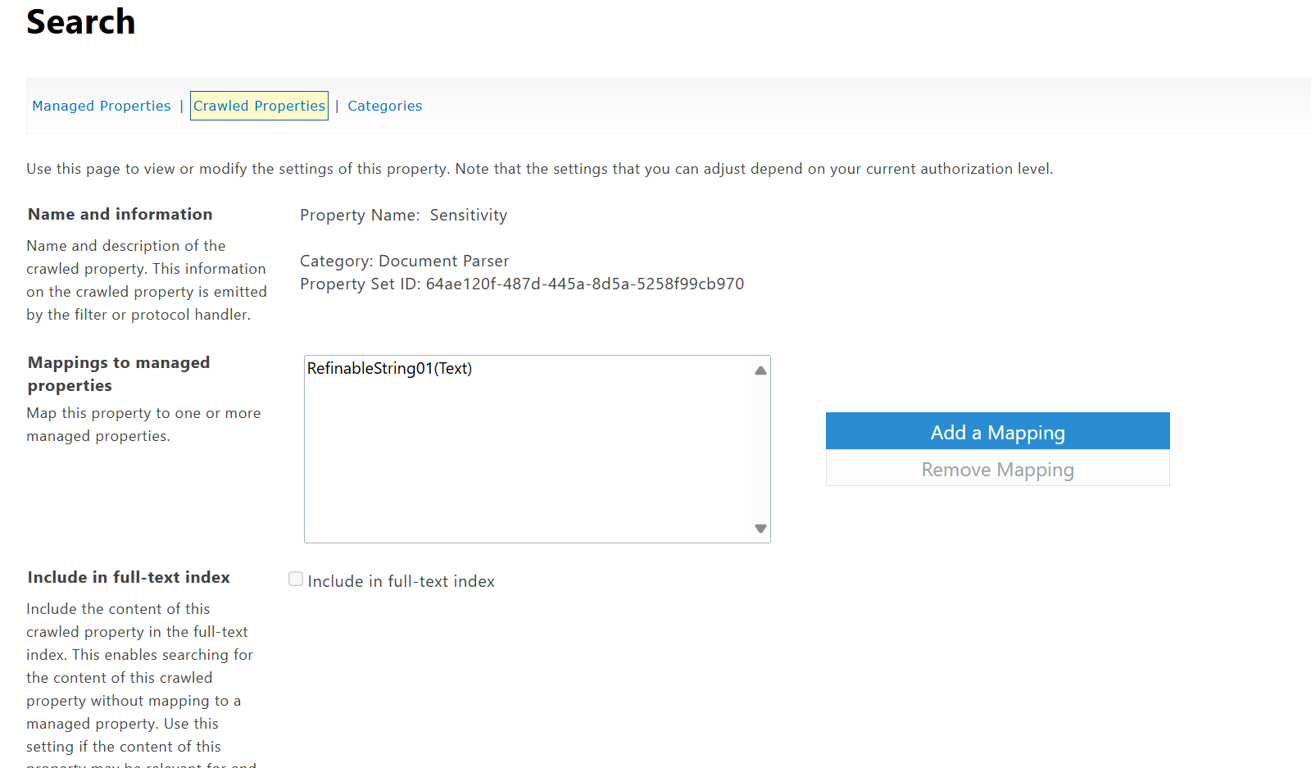Screen dimensions: 1311x768
Task: Click the Category: Document Parser text
Action: [404, 261]
